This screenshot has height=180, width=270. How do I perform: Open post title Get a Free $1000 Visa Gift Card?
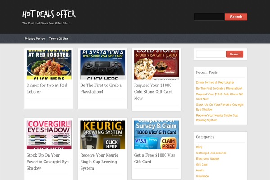(x=155, y=158)
